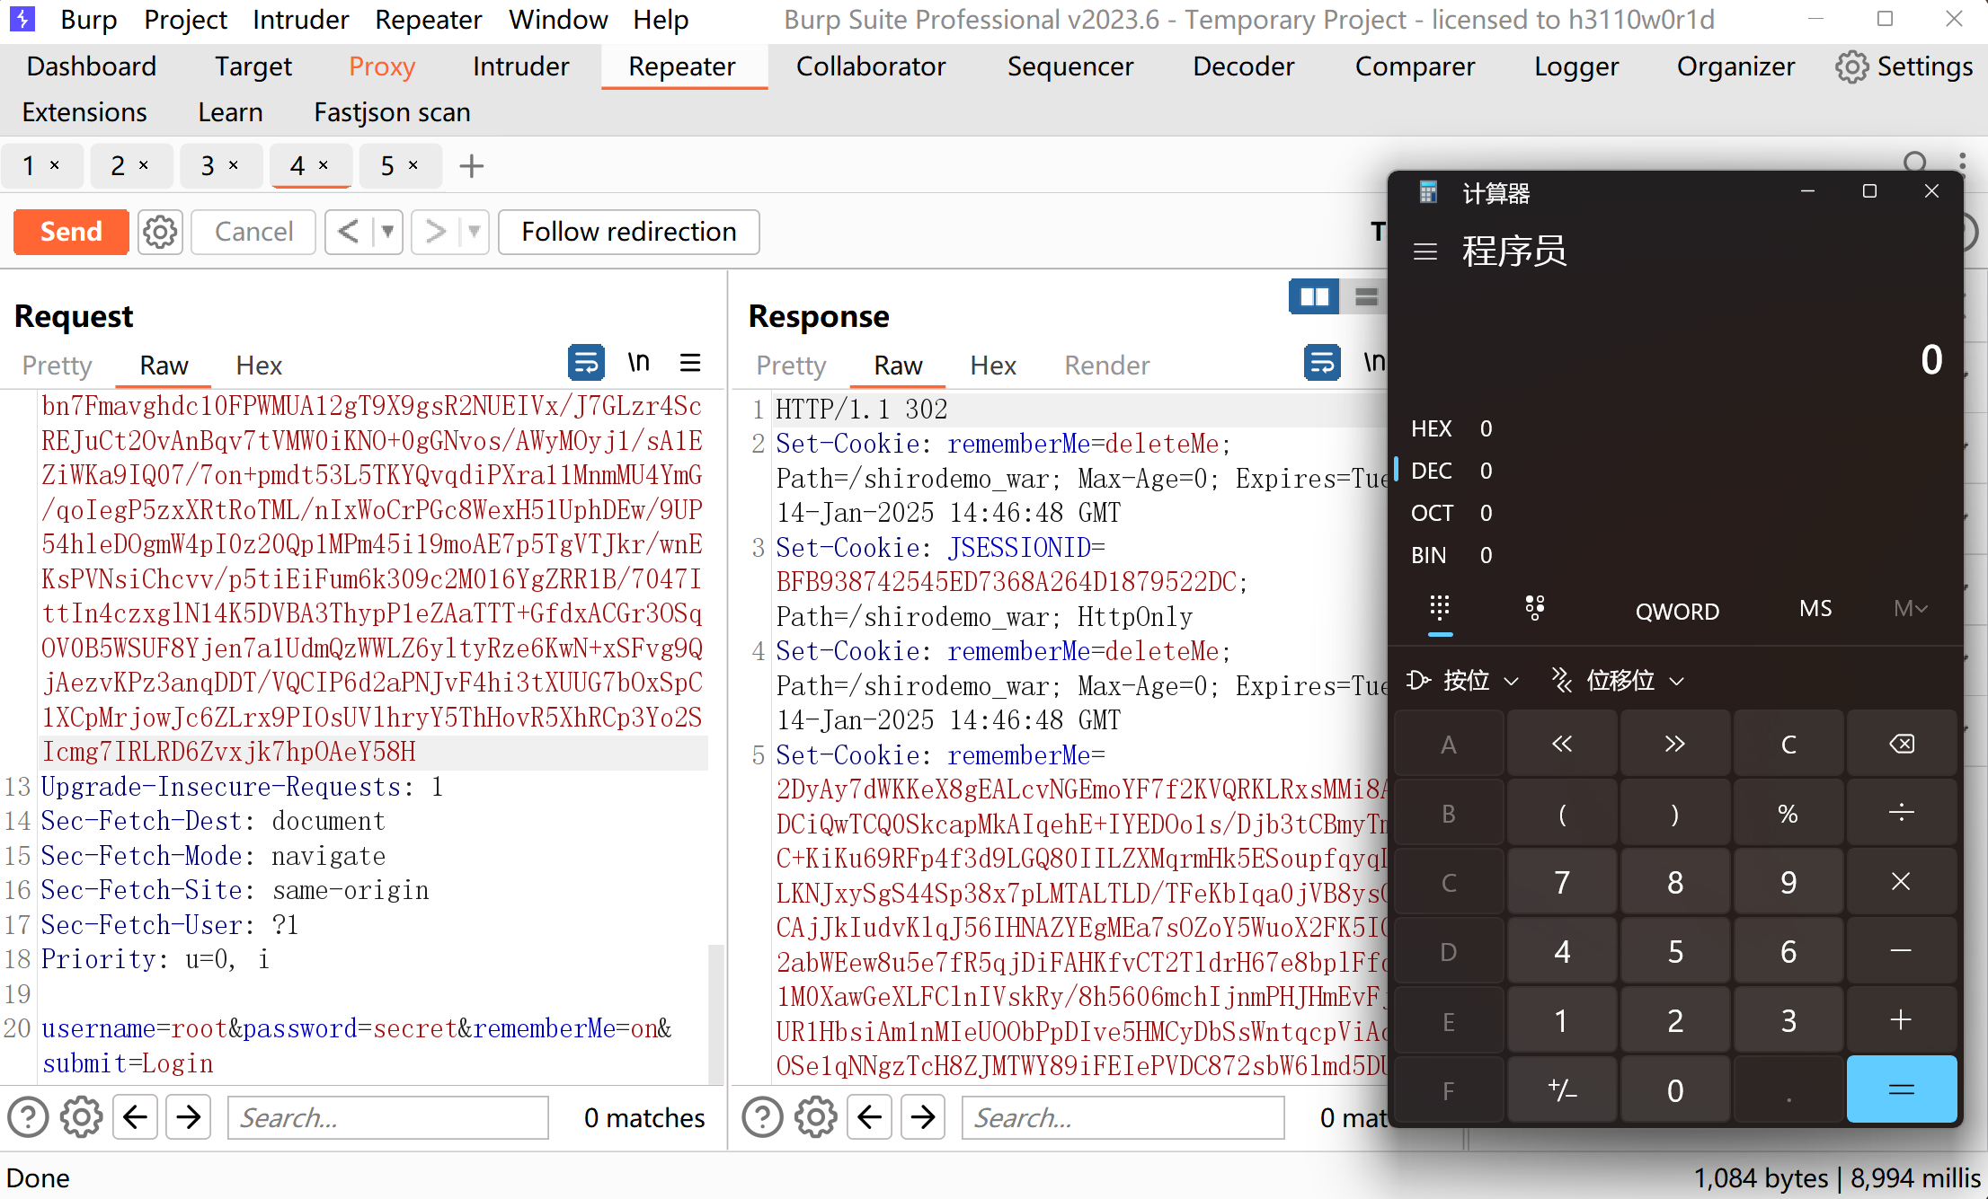Click divide key in Calculator
Screen dimensions: 1988x1199
[x=1902, y=813]
